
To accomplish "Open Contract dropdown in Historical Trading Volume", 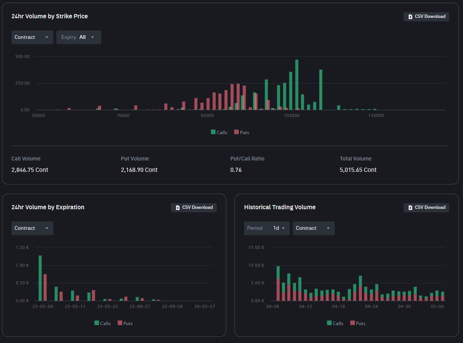I will coord(313,228).
